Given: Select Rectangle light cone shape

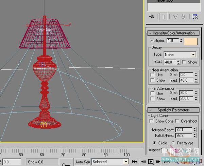Looking at the screenshot, I should click(x=173, y=143).
